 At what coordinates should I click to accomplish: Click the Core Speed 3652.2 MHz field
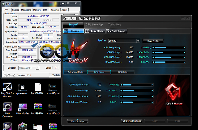(x=28, y=50)
